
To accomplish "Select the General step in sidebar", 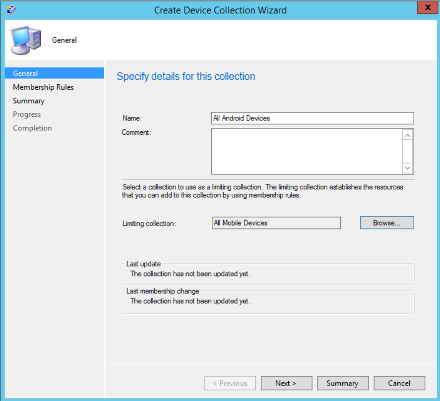I will click(55, 73).
